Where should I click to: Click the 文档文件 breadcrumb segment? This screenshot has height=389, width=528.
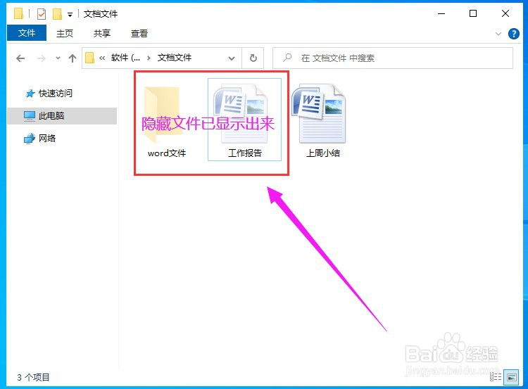click(x=175, y=58)
